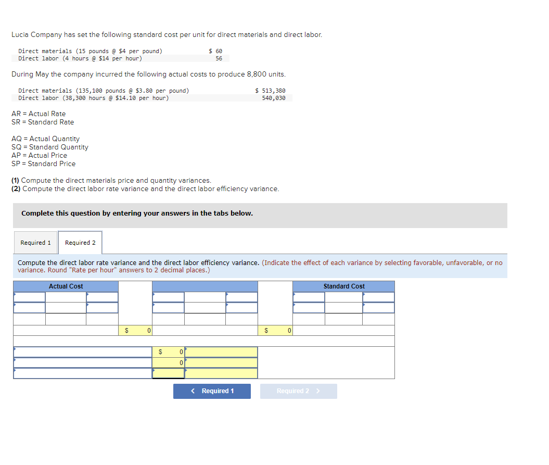
Task: Open the rightmost Actual Cost column dropdown
Action: click(x=102, y=297)
